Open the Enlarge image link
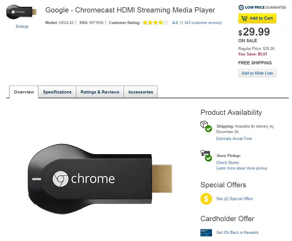 point(22,26)
